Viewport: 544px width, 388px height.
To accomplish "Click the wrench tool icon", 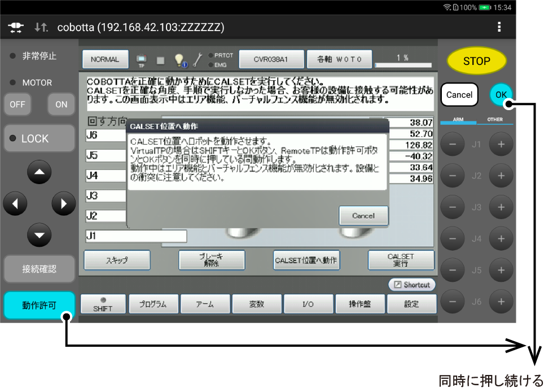I will click(198, 59).
